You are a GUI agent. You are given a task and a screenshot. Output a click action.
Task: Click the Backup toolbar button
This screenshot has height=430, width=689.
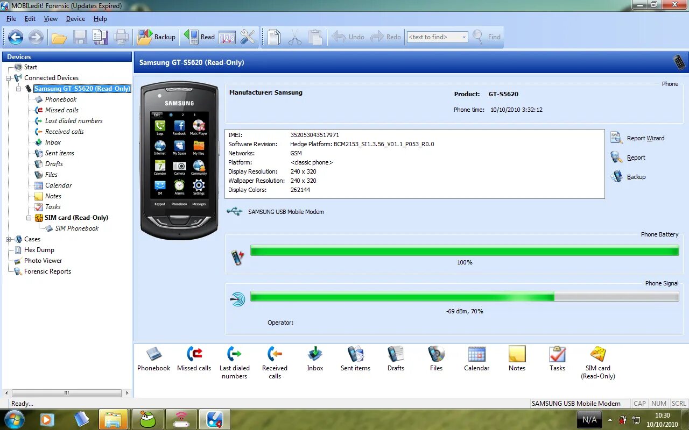click(x=157, y=37)
